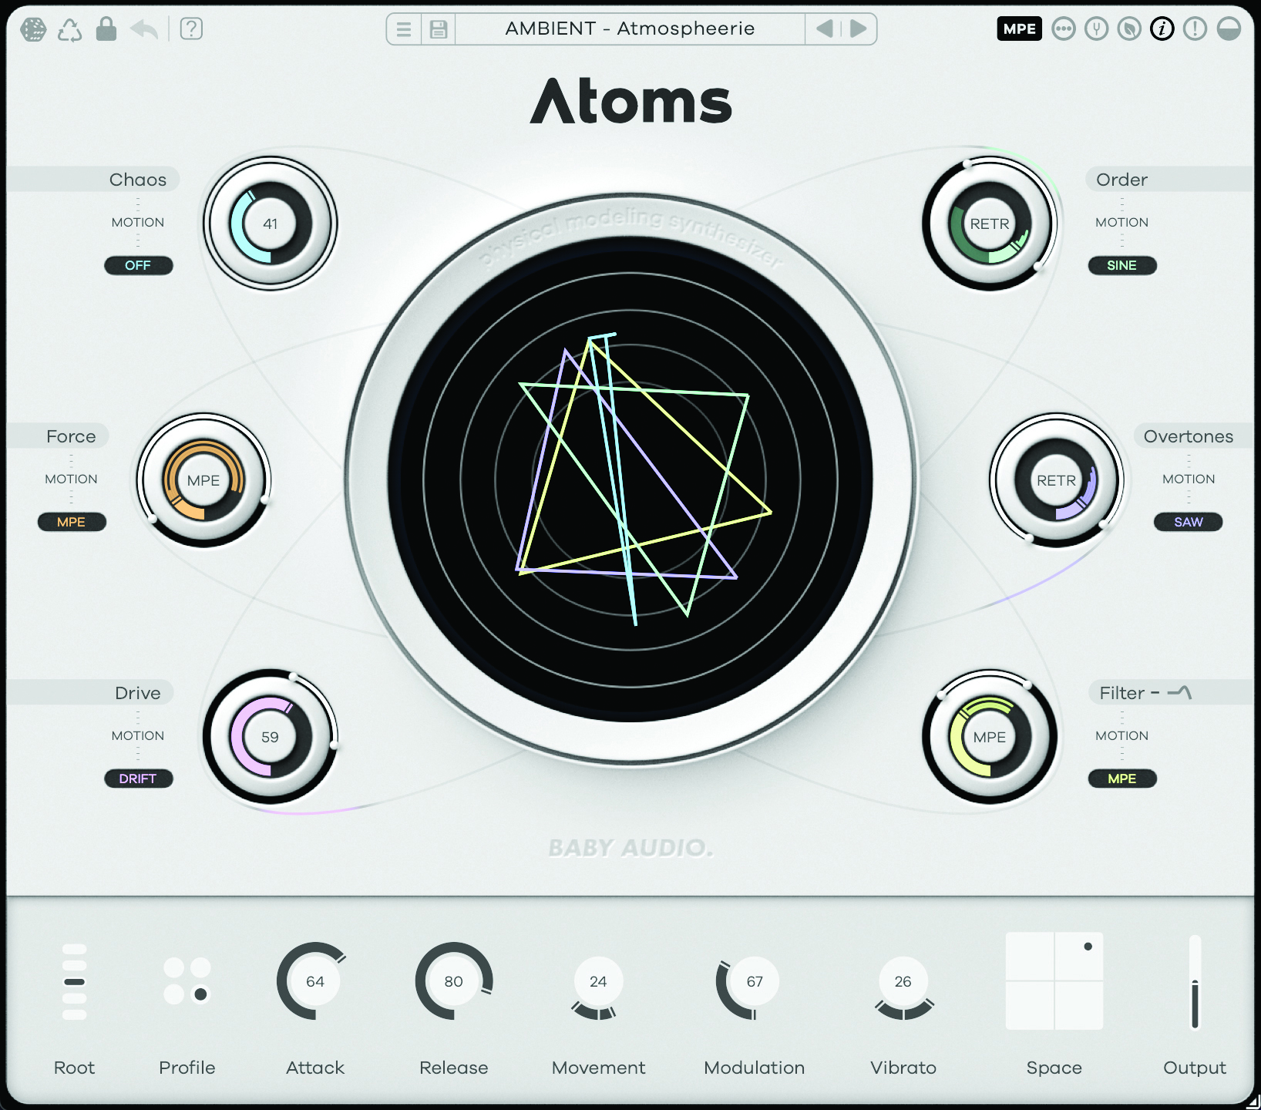Click the tuning fork circle icon
Image resolution: width=1261 pixels, height=1110 pixels.
click(x=1096, y=29)
